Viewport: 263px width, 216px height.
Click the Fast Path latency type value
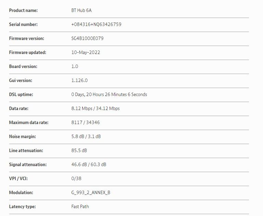80,207
